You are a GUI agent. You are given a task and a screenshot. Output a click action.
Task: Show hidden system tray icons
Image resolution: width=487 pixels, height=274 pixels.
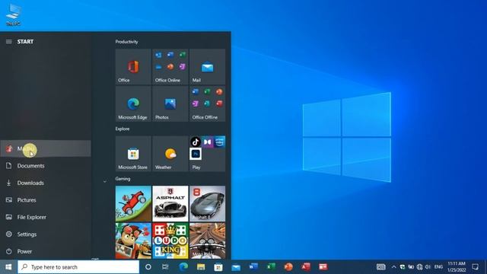click(393, 267)
